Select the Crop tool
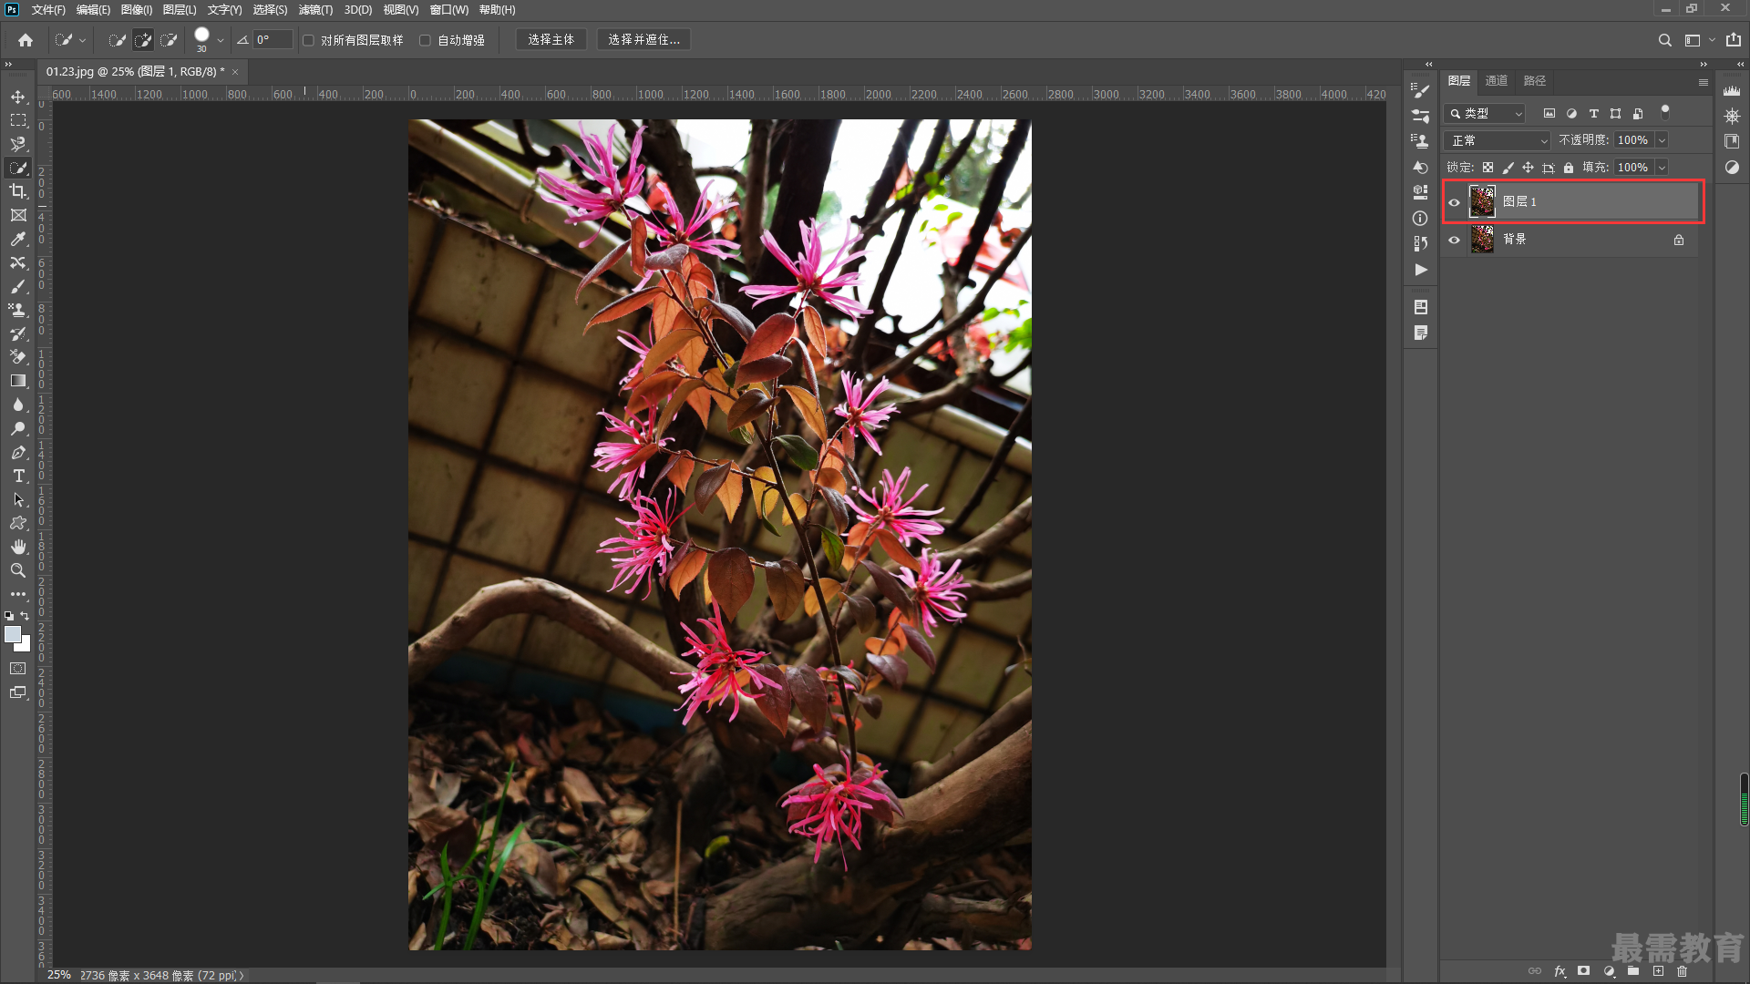Viewport: 1750px width, 984px height. click(x=18, y=191)
